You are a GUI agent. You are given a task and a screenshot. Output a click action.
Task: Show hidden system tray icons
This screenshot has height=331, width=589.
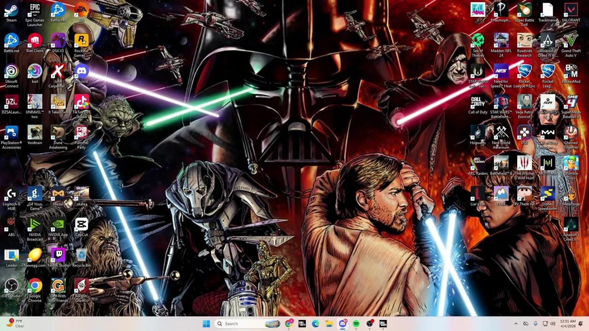(515, 324)
